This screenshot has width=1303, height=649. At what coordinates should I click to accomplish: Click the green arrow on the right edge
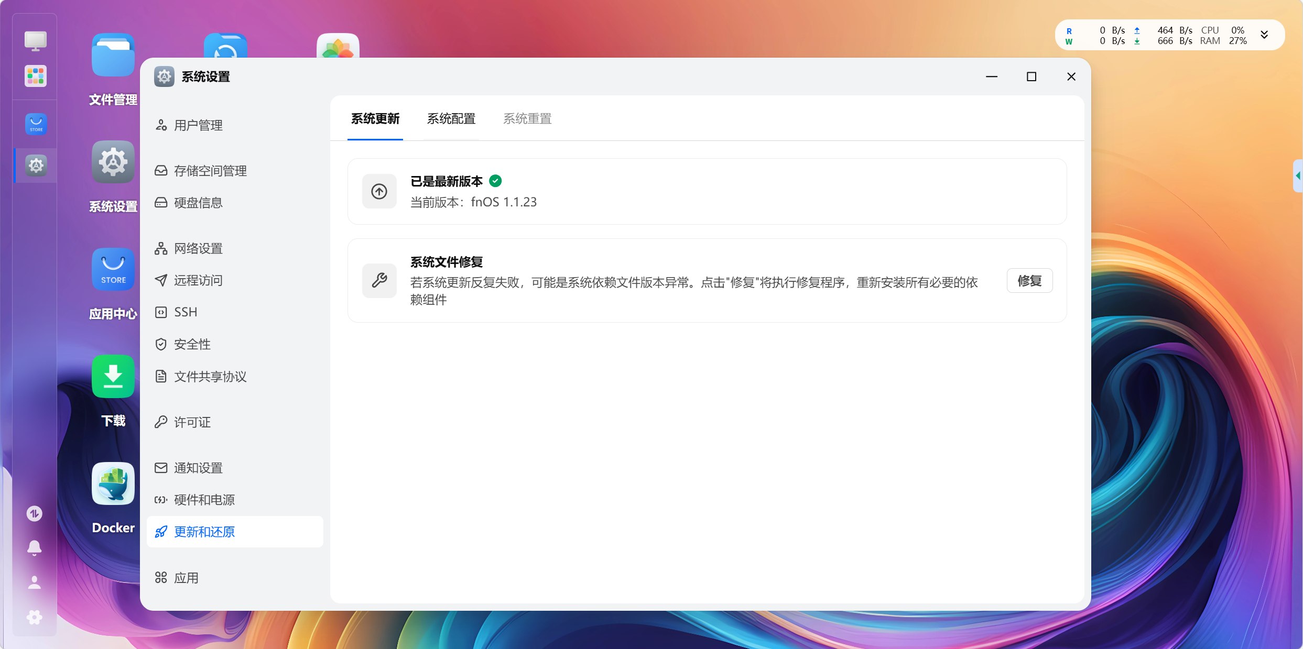(1298, 176)
